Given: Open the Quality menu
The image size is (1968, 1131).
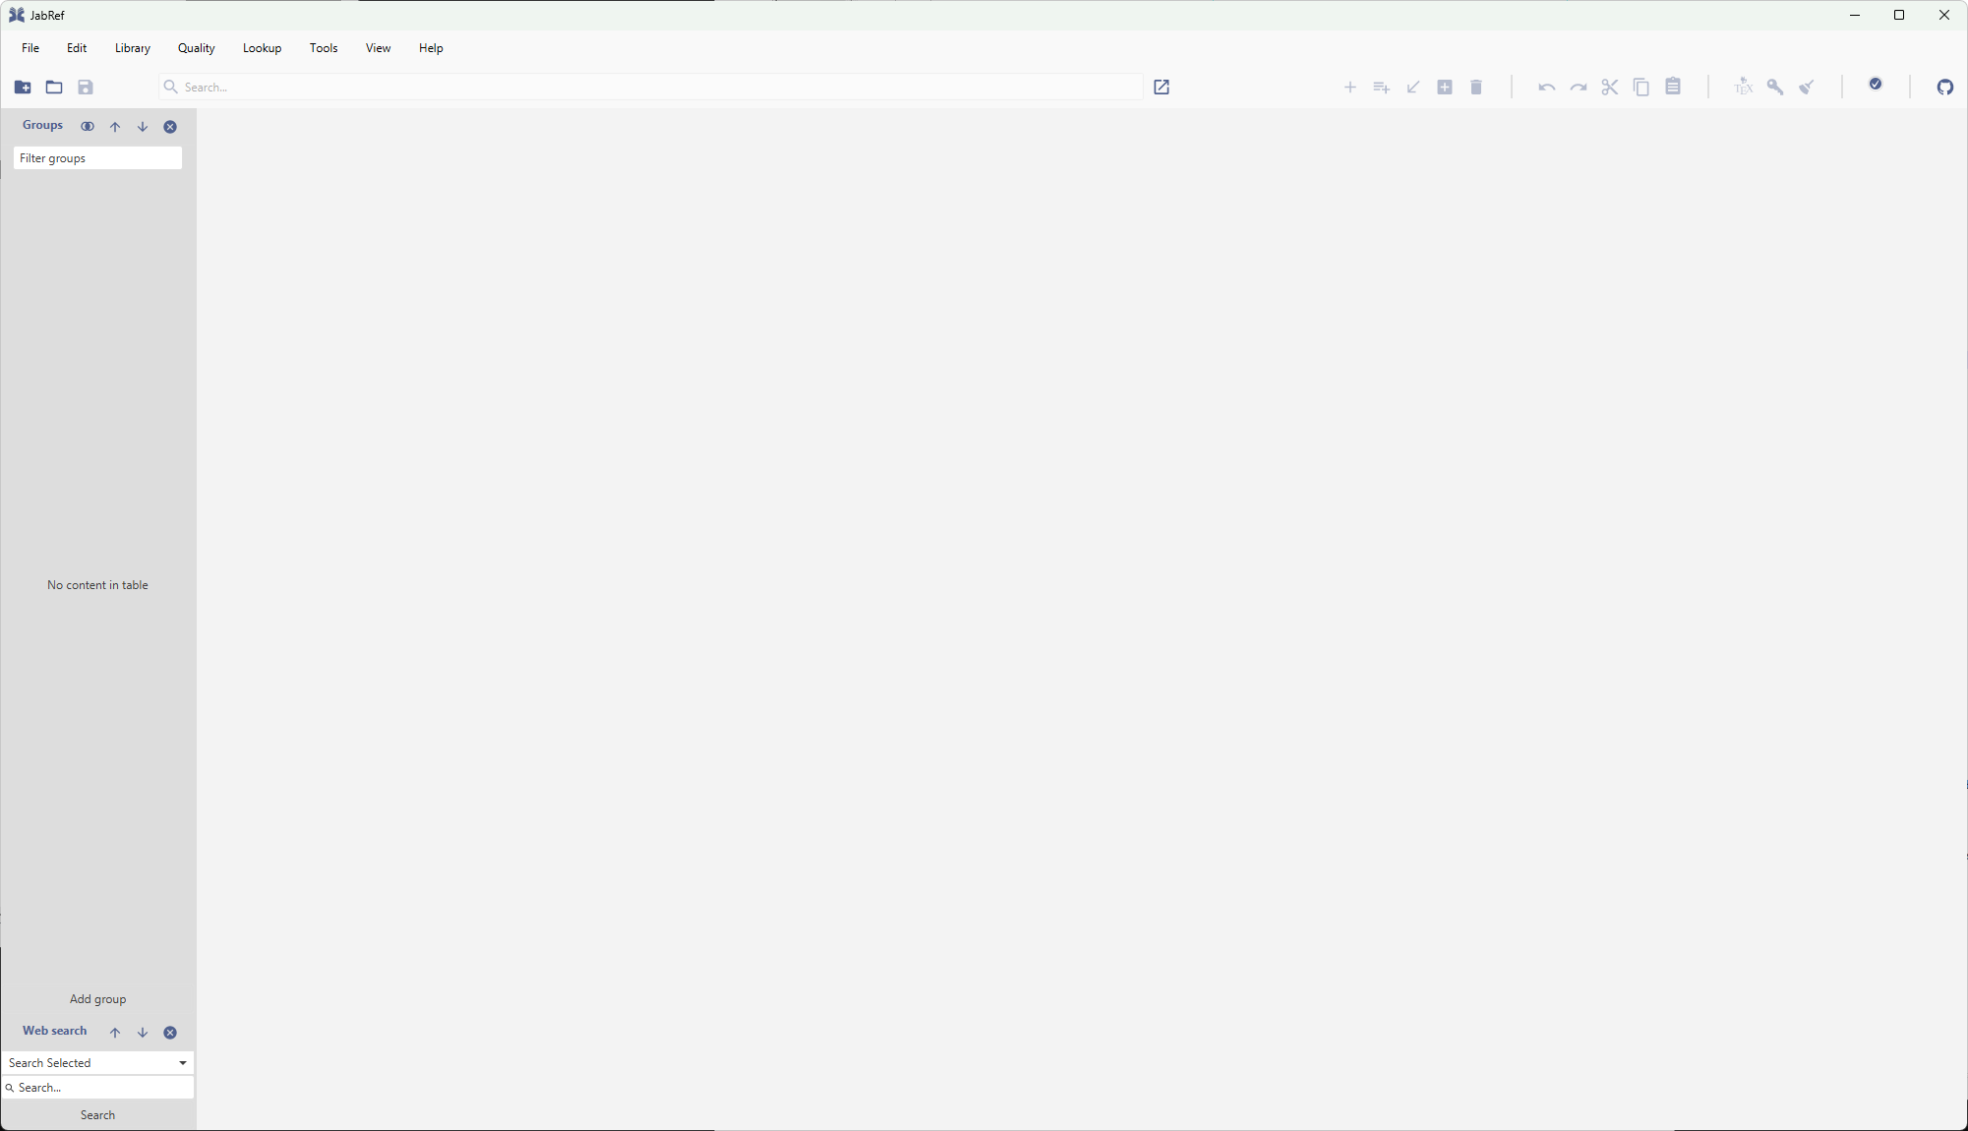Looking at the screenshot, I should 196,48.
